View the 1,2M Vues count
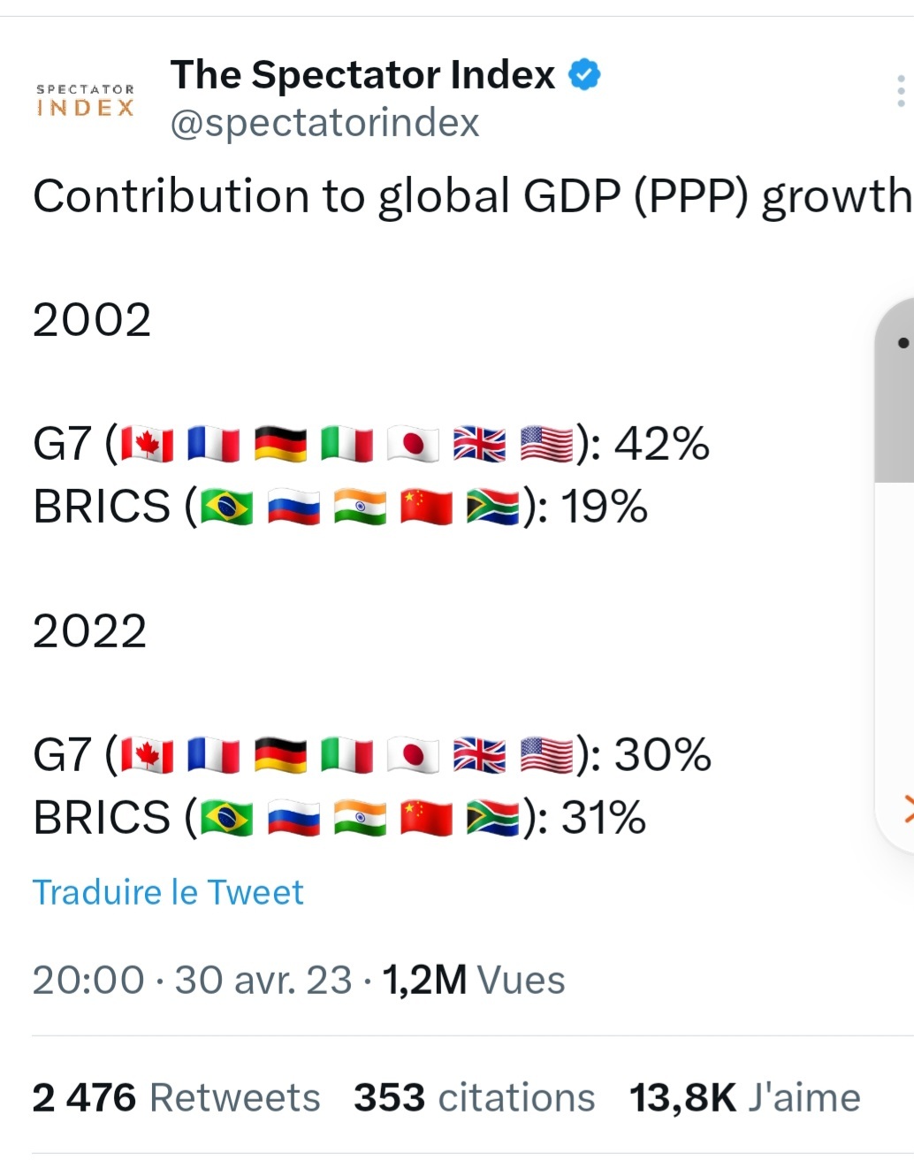914x1161 pixels. (474, 980)
